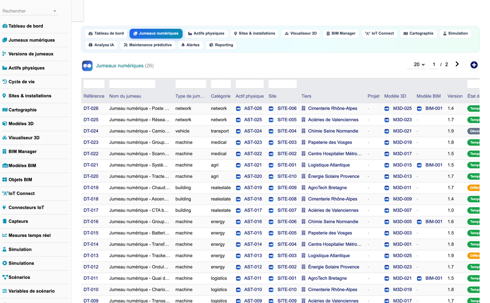
Task: Sort by Référence column header
Action: click(94, 96)
